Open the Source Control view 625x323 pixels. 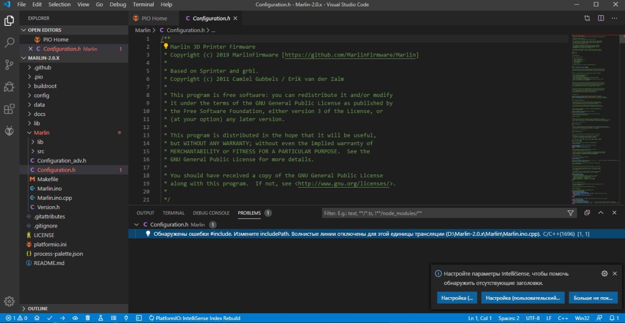coord(9,64)
